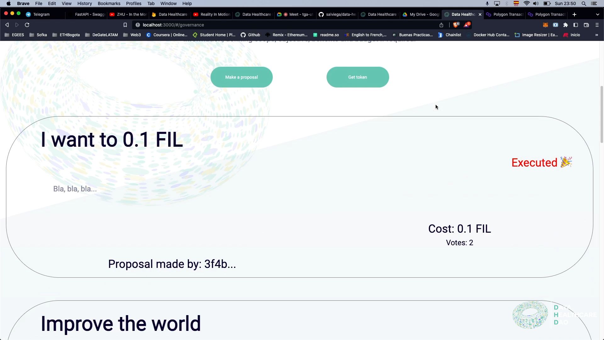Switch to the FastAPI - Swagger tab
The image size is (604, 340).
coord(87,14)
